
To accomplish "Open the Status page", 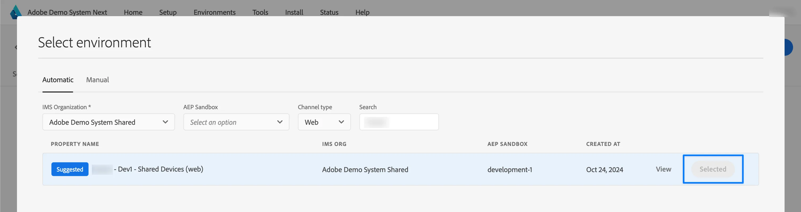I will click(x=329, y=12).
